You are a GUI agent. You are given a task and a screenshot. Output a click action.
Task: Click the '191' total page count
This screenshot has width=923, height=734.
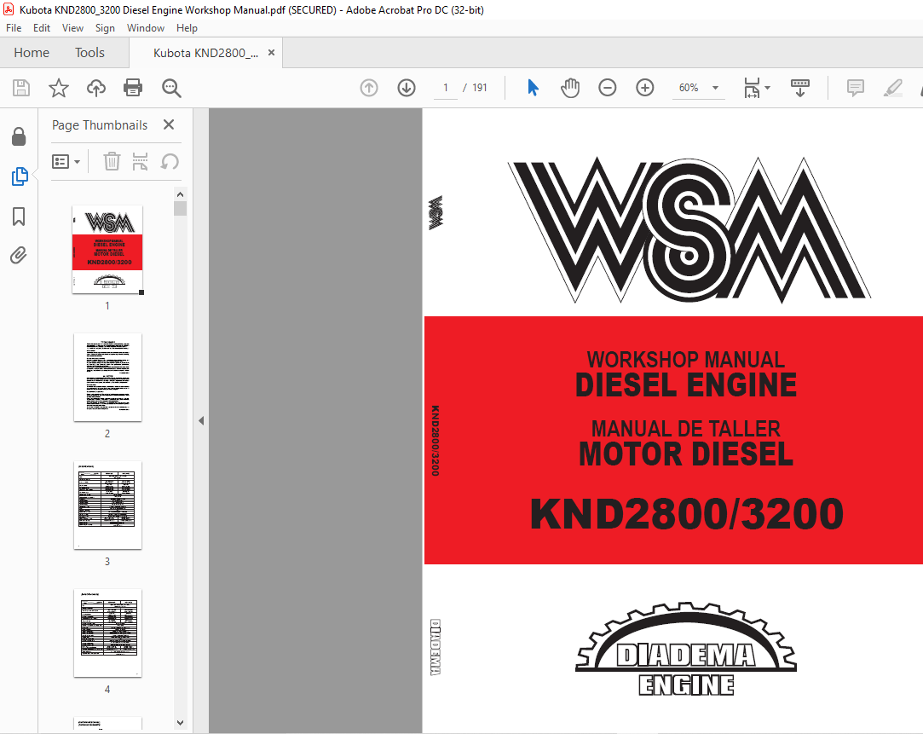pos(480,88)
